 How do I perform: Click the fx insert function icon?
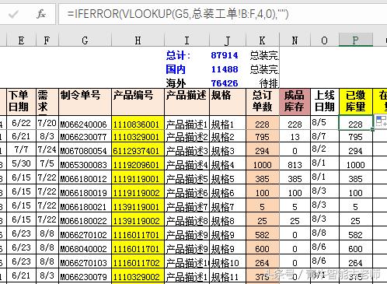41,14
